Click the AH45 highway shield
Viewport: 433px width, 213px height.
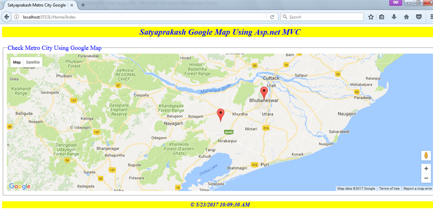(229, 132)
